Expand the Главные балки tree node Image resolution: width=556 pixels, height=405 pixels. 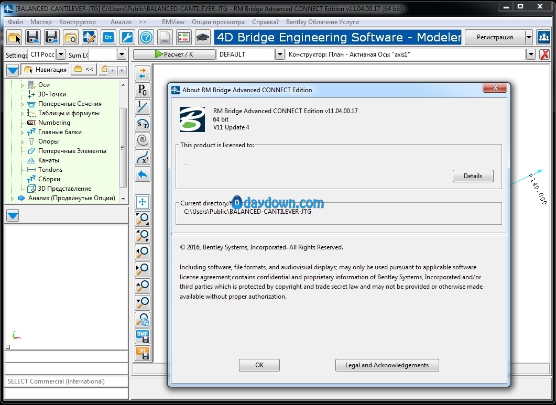(x=22, y=133)
